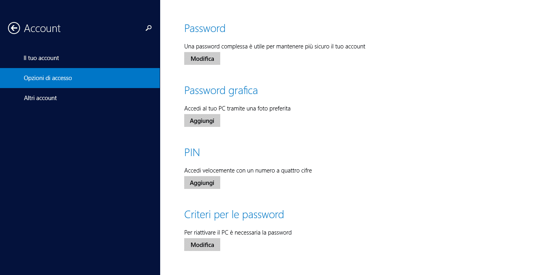Click "Modifica" under Criteri per le password
The image size is (547, 275).
[202, 244]
